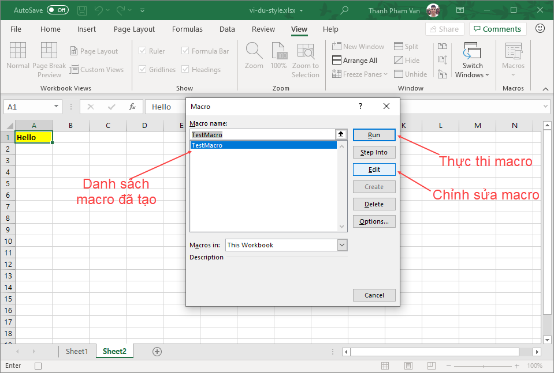Toggle the Gridlines checkbox
The image size is (554, 373).
click(142, 69)
